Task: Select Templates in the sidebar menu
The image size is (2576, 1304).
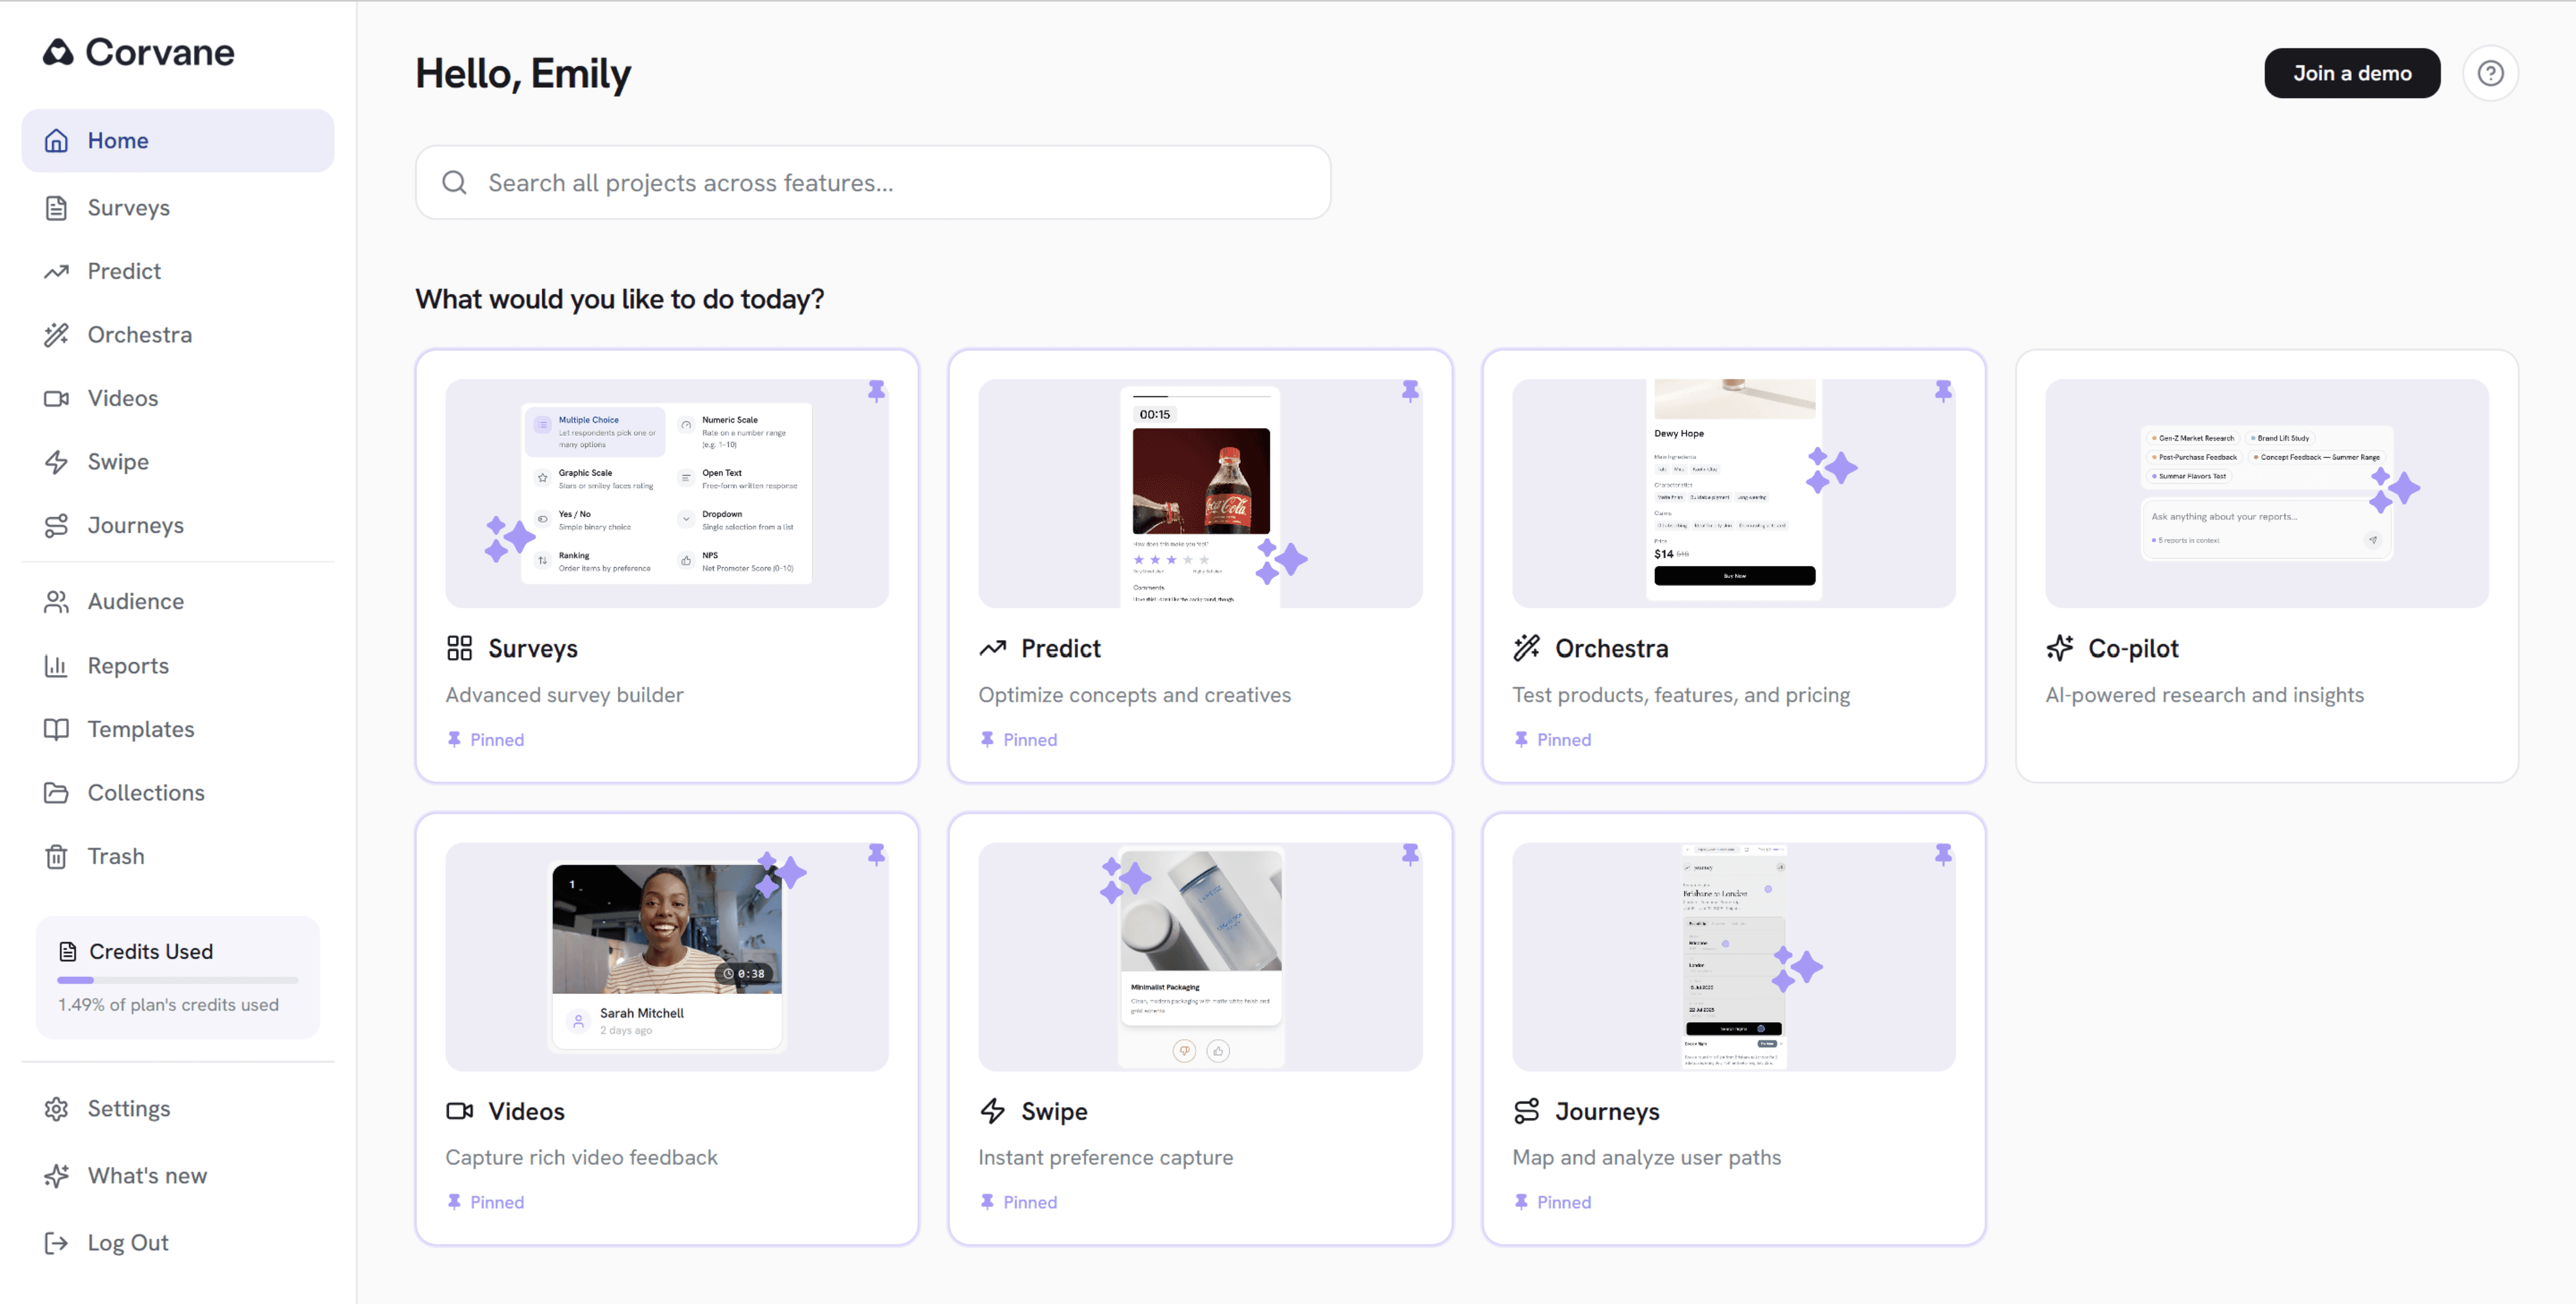Action: [x=140, y=729]
